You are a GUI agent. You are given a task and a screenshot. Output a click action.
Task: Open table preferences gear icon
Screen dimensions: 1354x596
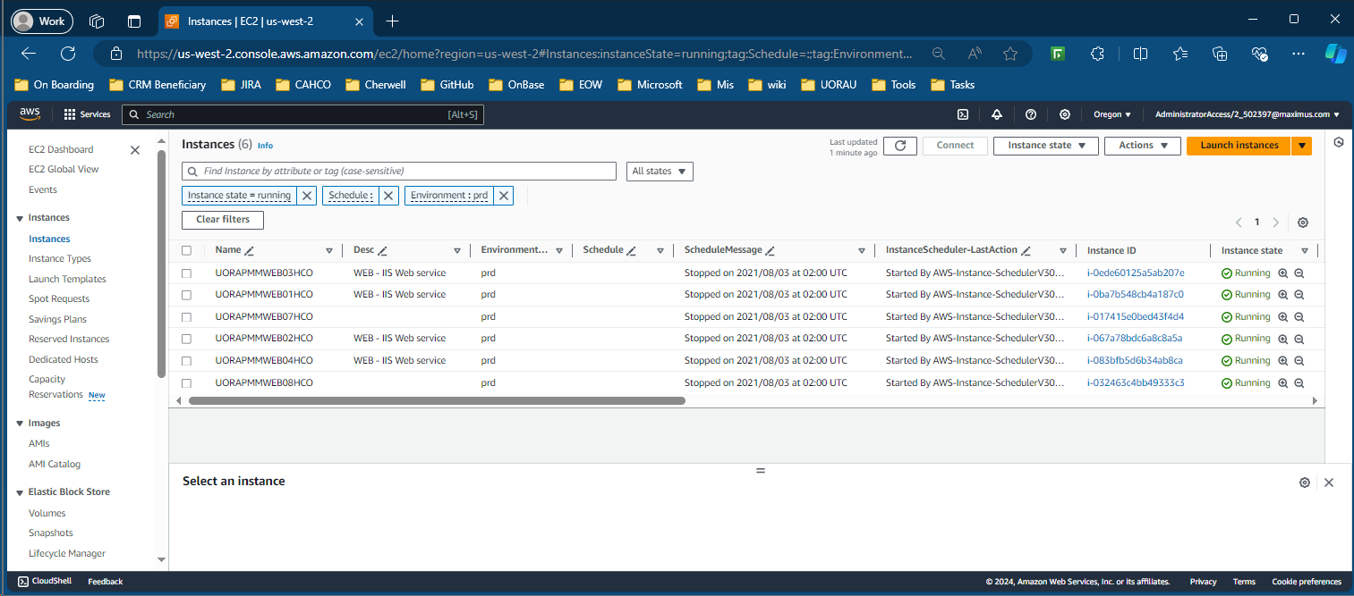1303,222
